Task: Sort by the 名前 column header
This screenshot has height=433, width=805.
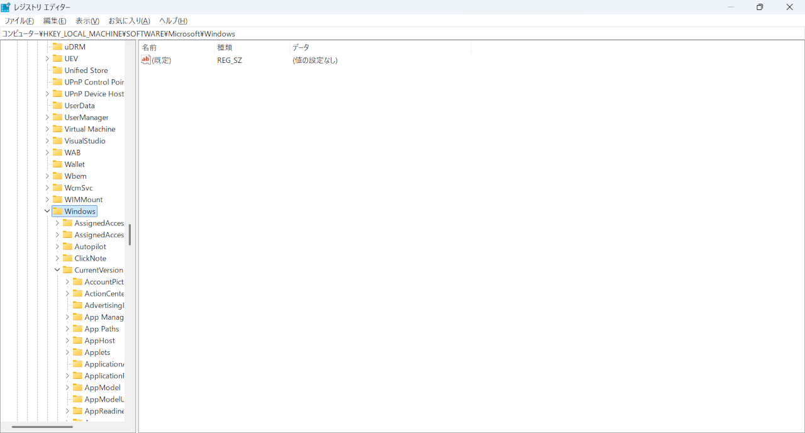Action: pos(177,47)
